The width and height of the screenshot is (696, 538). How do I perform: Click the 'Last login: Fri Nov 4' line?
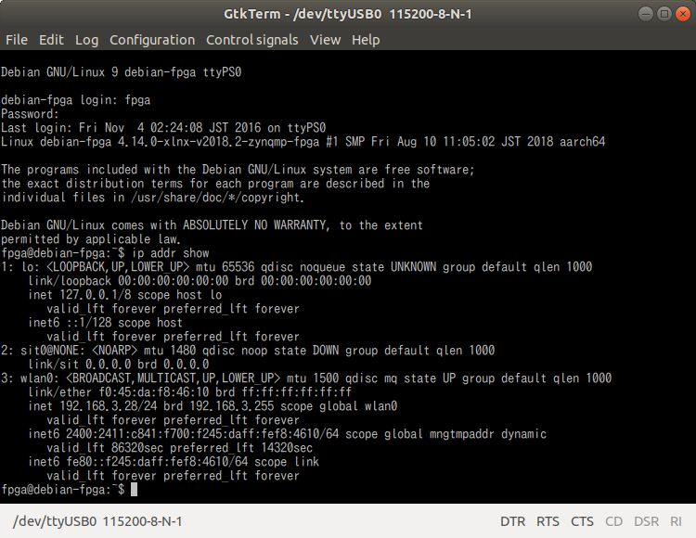163,128
